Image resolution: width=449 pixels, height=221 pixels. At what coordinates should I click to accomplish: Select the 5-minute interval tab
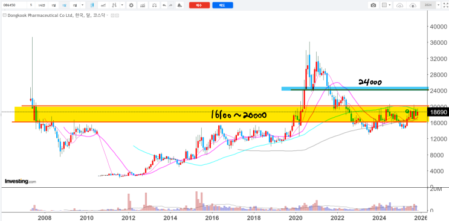click(x=31, y=5)
